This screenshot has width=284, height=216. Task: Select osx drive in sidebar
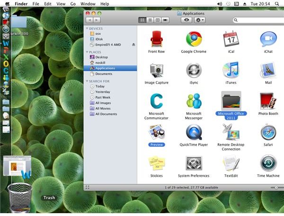(x=110, y=34)
